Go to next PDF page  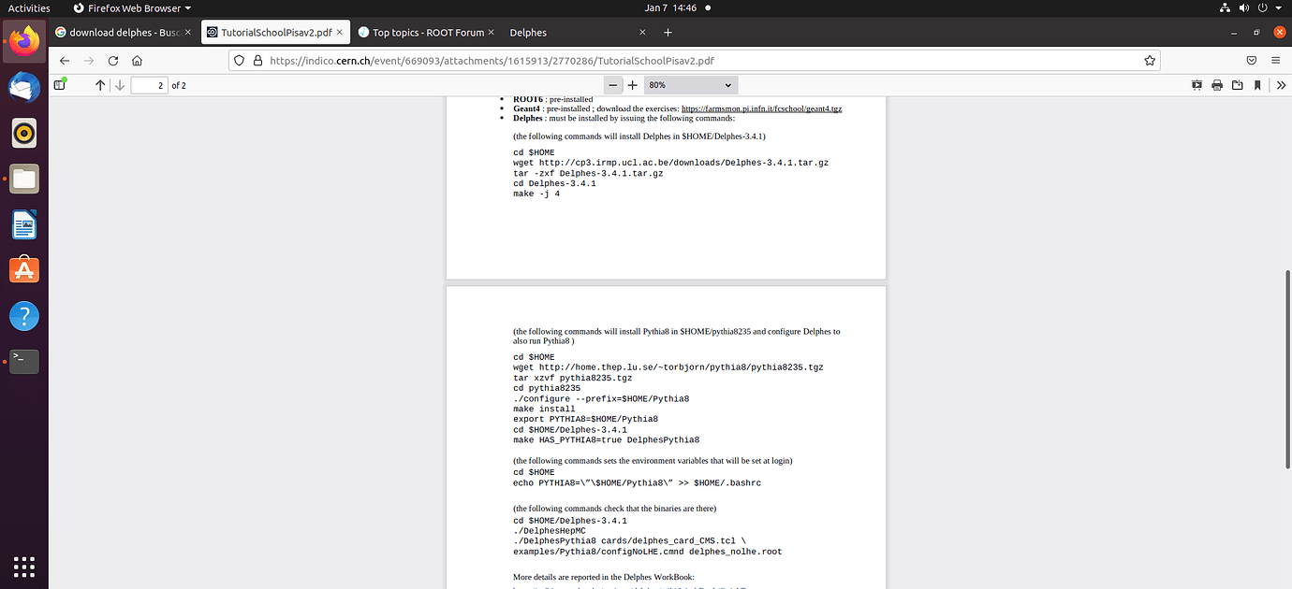coord(120,85)
